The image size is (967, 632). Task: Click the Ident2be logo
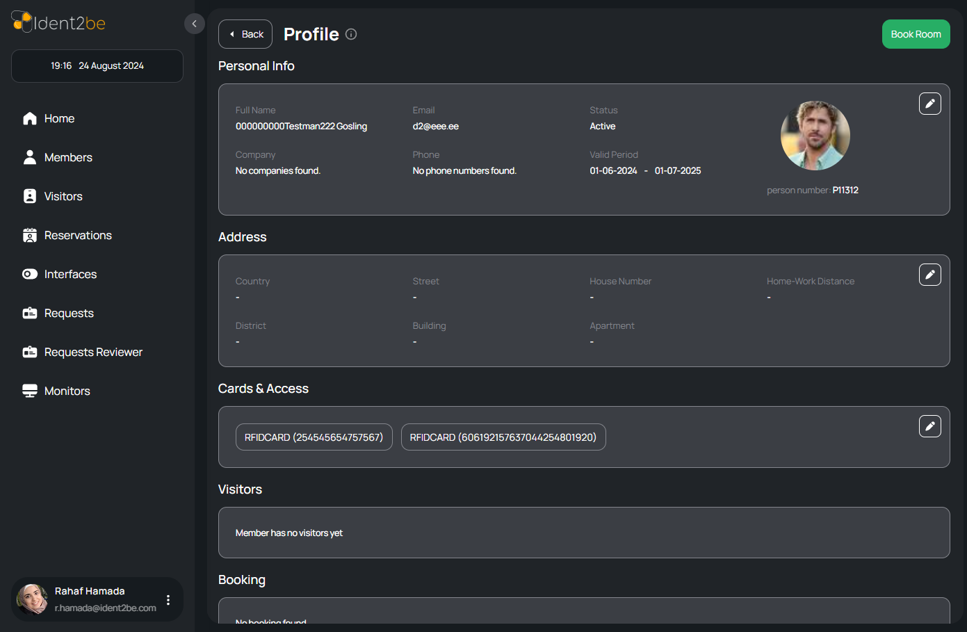pyautogui.click(x=58, y=23)
